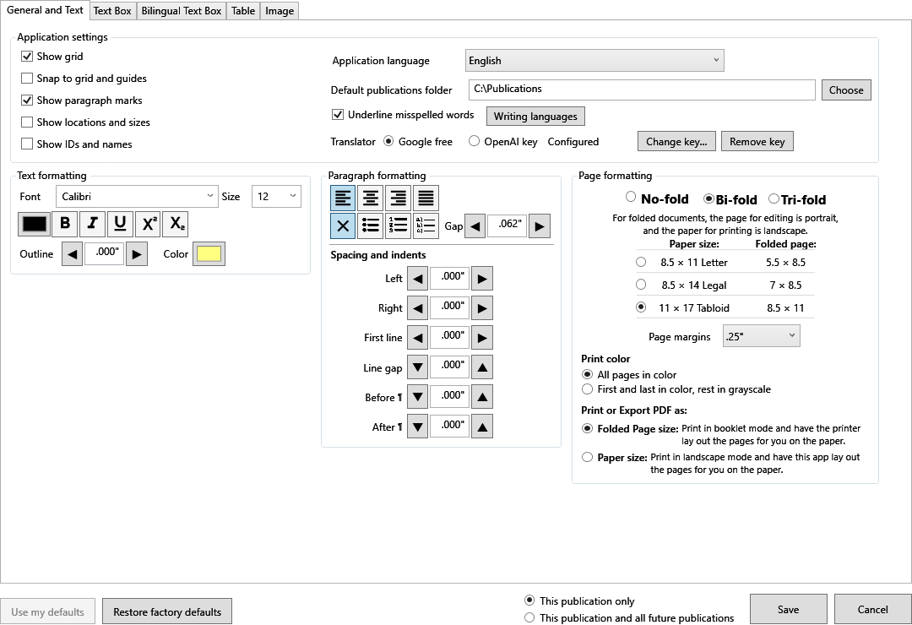Increase Left indent

(x=482, y=279)
